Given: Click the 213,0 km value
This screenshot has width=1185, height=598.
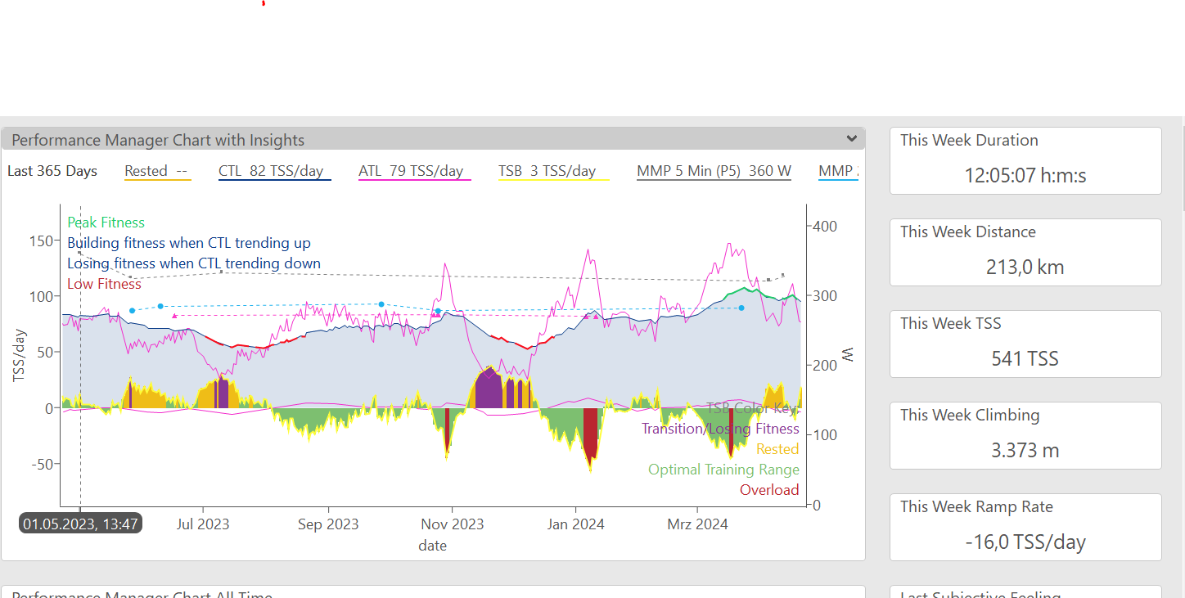Looking at the screenshot, I should tap(1025, 267).
